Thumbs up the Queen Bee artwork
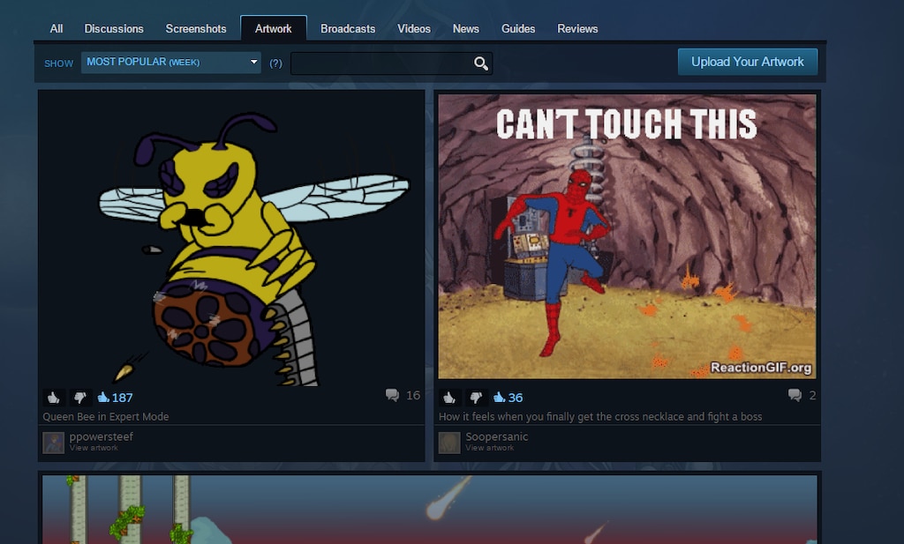The height and width of the screenshot is (544, 904). click(54, 398)
